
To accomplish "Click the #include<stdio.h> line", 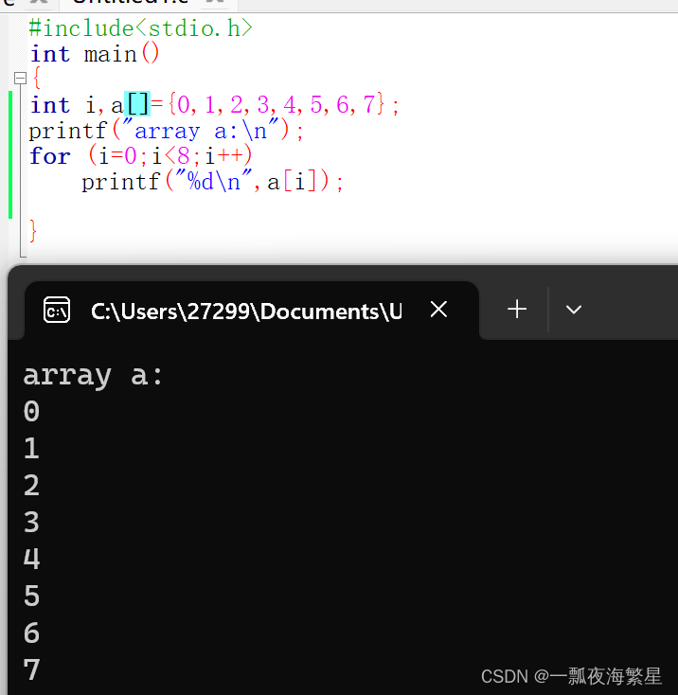I will point(140,28).
